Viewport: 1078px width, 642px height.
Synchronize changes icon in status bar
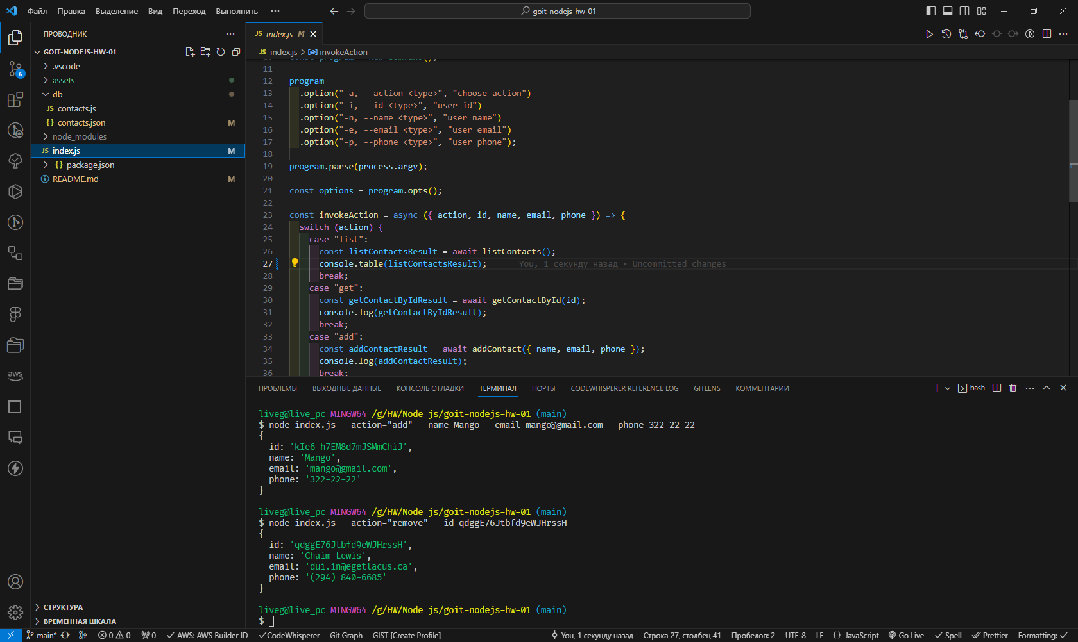click(x=65, y=635)
